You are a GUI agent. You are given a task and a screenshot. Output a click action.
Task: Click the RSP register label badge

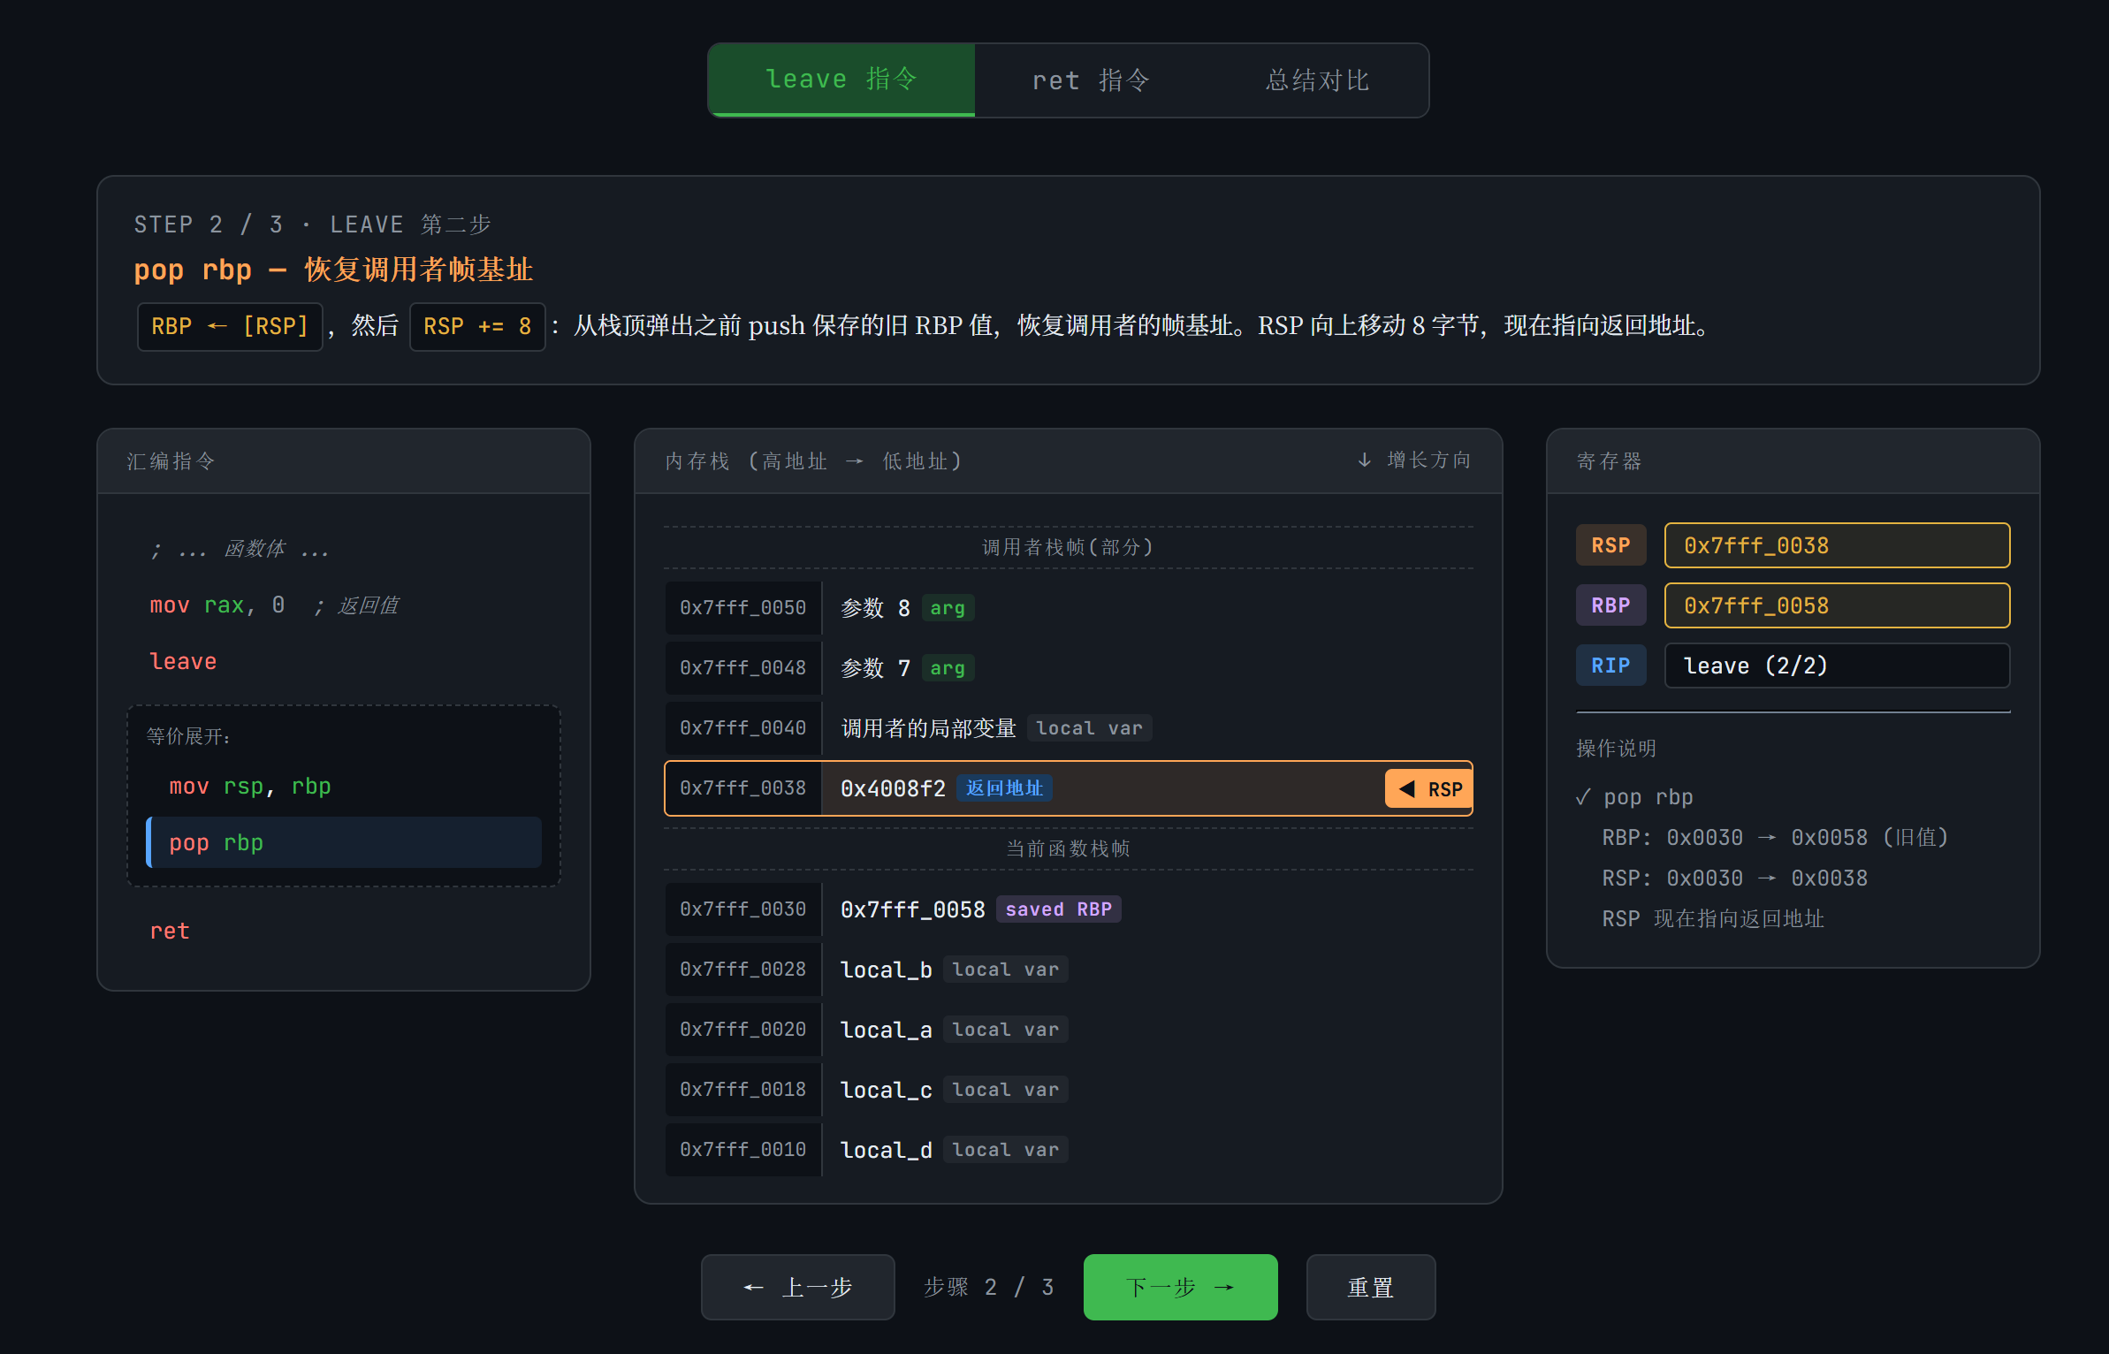1610,545
